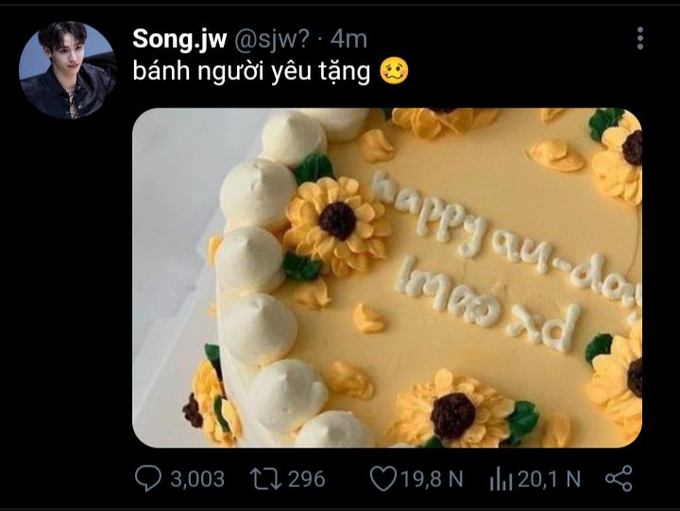Select the tweet text "bánh người yêu tặng"

pos(251,72)
